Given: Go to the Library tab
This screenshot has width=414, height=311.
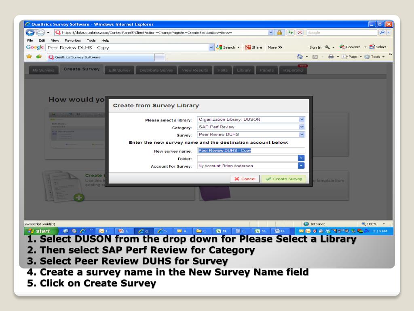Looking at the screenshot, I should point(244,70).
